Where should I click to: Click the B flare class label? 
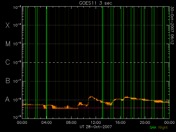coord(8,81)
